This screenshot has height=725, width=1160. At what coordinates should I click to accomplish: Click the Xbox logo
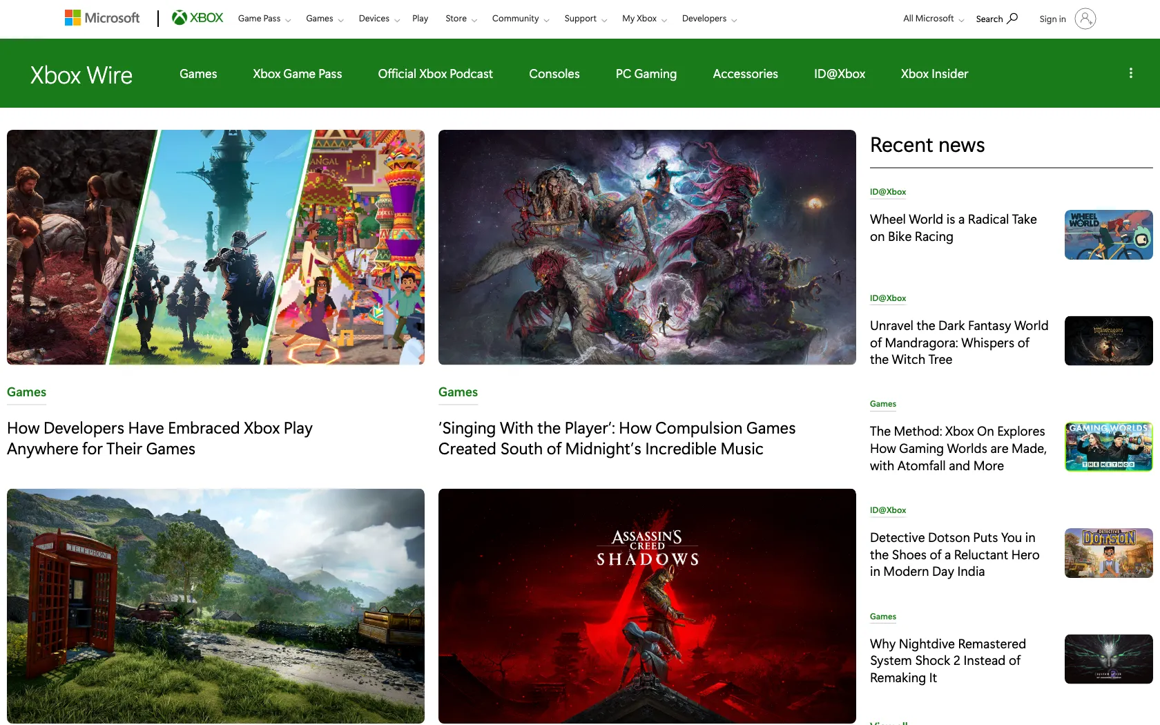197,18
